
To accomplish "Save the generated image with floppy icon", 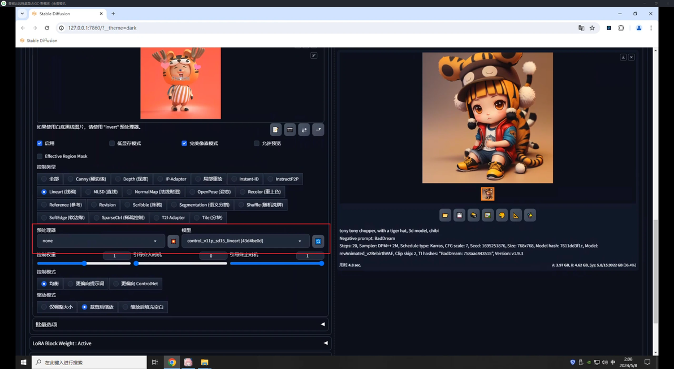I will click(x=459, y=215).
